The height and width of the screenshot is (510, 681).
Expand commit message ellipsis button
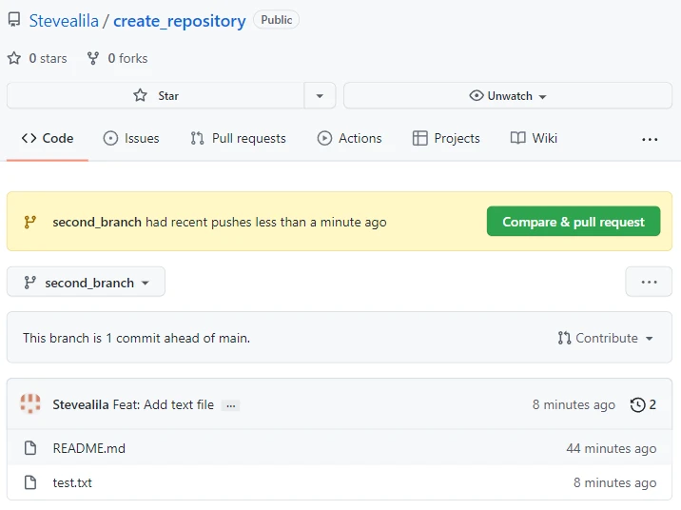[230, 405]
